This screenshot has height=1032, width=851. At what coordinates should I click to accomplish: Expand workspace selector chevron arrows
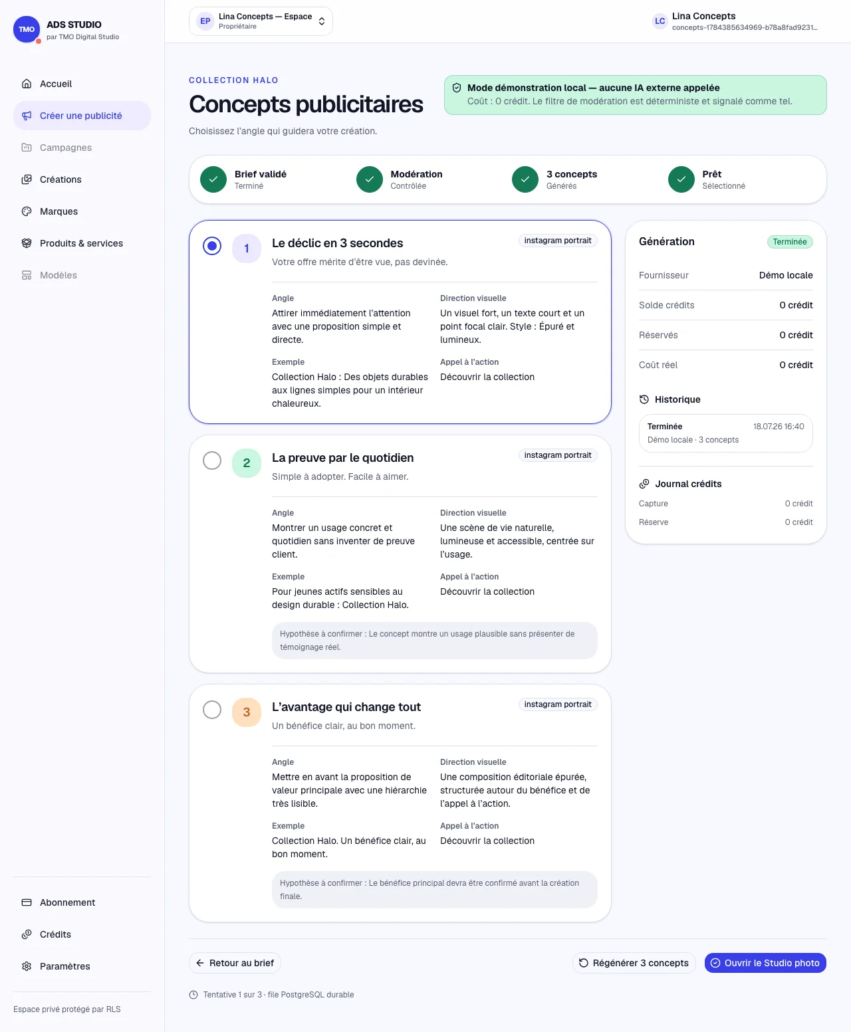[x=322, y=21]
